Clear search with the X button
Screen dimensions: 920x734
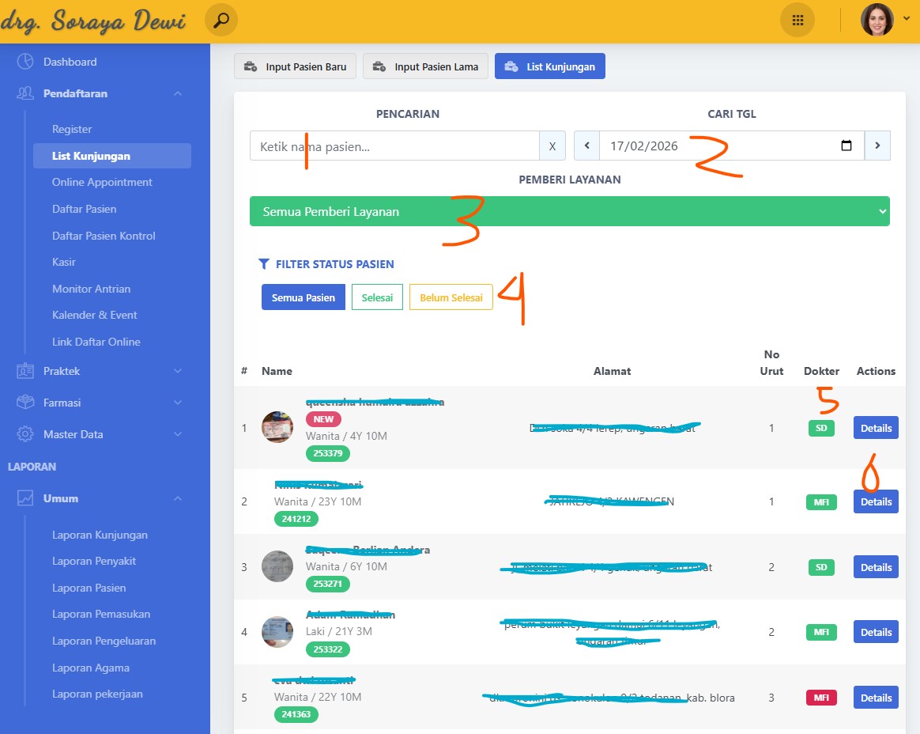552,146
